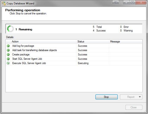Click the 'Details:' label
Image resolution: width=148 pixels, height=114 pixels.
[x=10, y=37]
